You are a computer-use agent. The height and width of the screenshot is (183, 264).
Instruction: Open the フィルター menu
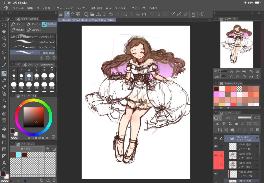click(x=121, y=8)
